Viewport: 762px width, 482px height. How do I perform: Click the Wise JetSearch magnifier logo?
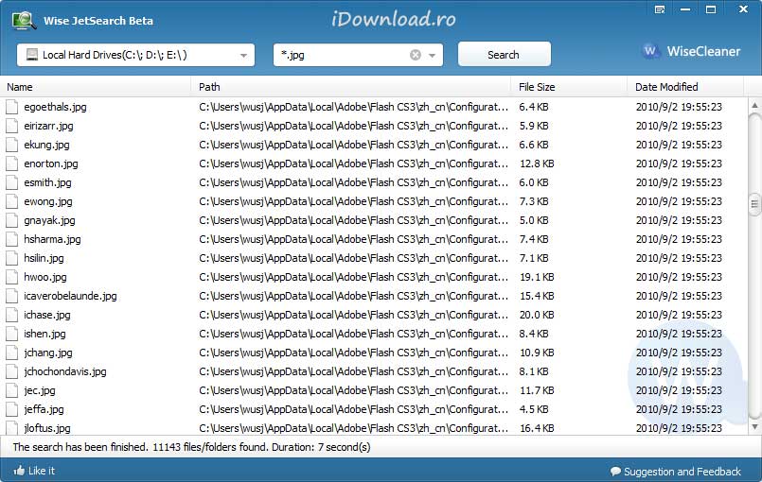24,21
